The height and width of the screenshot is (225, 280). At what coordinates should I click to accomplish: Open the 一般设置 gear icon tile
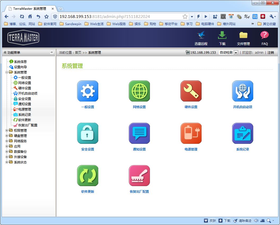(x=88, y=91)
